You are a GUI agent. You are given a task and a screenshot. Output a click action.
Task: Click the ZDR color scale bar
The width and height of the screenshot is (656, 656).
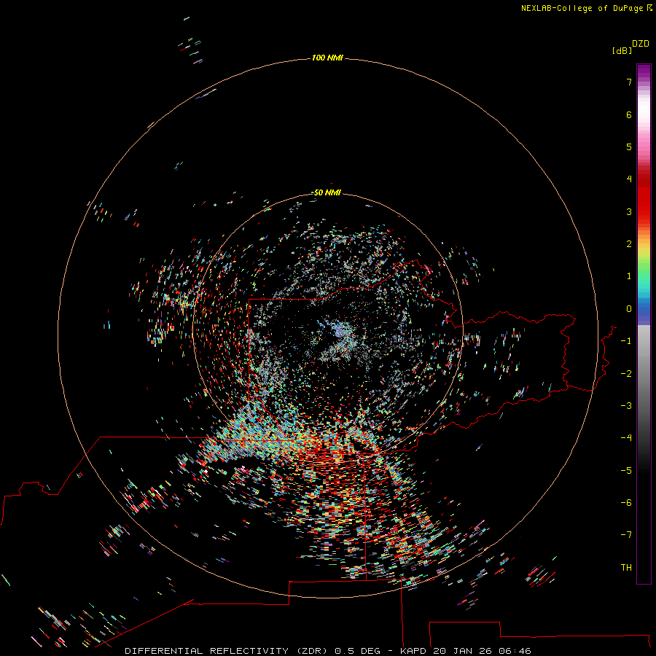[644, 324]
